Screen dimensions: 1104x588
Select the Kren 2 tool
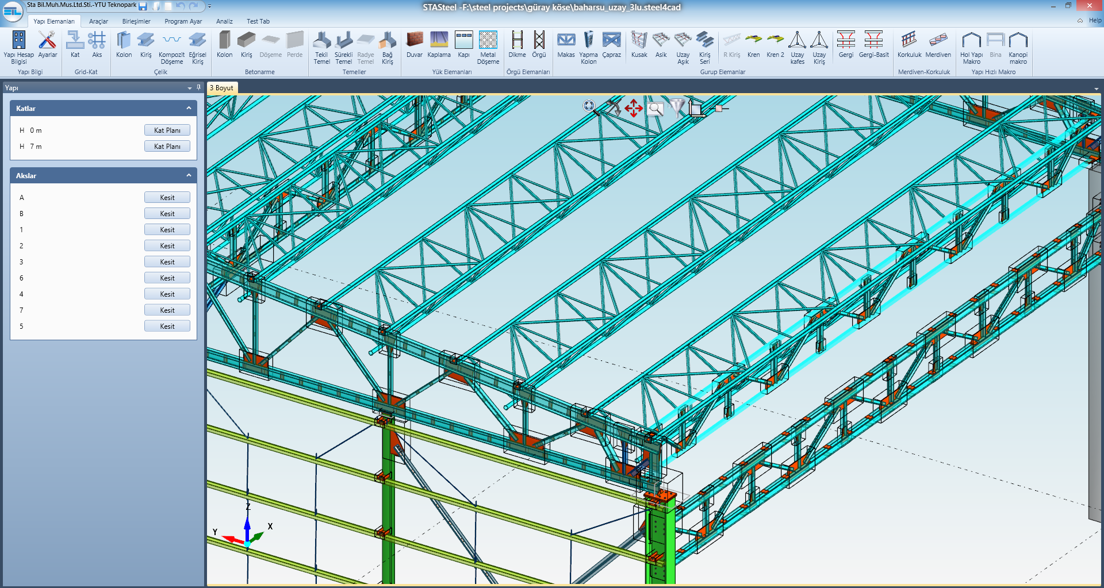click(775, 45)
